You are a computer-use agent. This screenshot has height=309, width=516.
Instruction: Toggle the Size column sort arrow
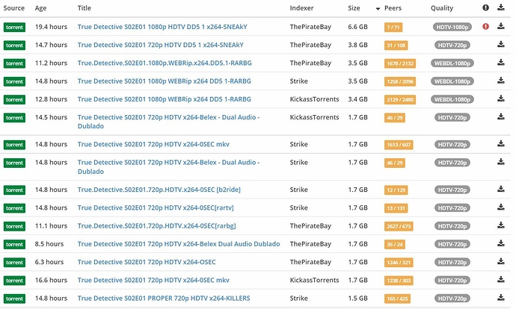pos(377,8)
